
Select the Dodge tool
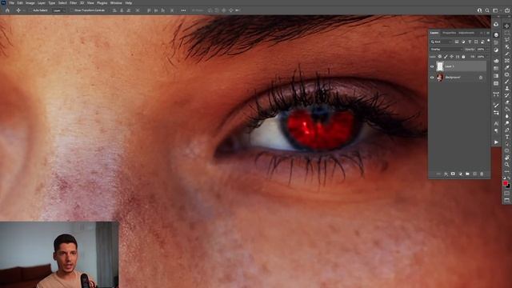point(506,122)
